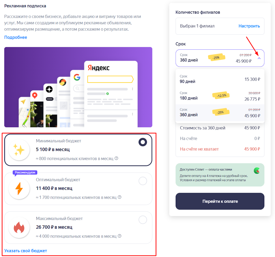Click help icon beside 1 700 потенциальных клиентов
This screenshot has height=257, width=275.
tap(119, 197)
